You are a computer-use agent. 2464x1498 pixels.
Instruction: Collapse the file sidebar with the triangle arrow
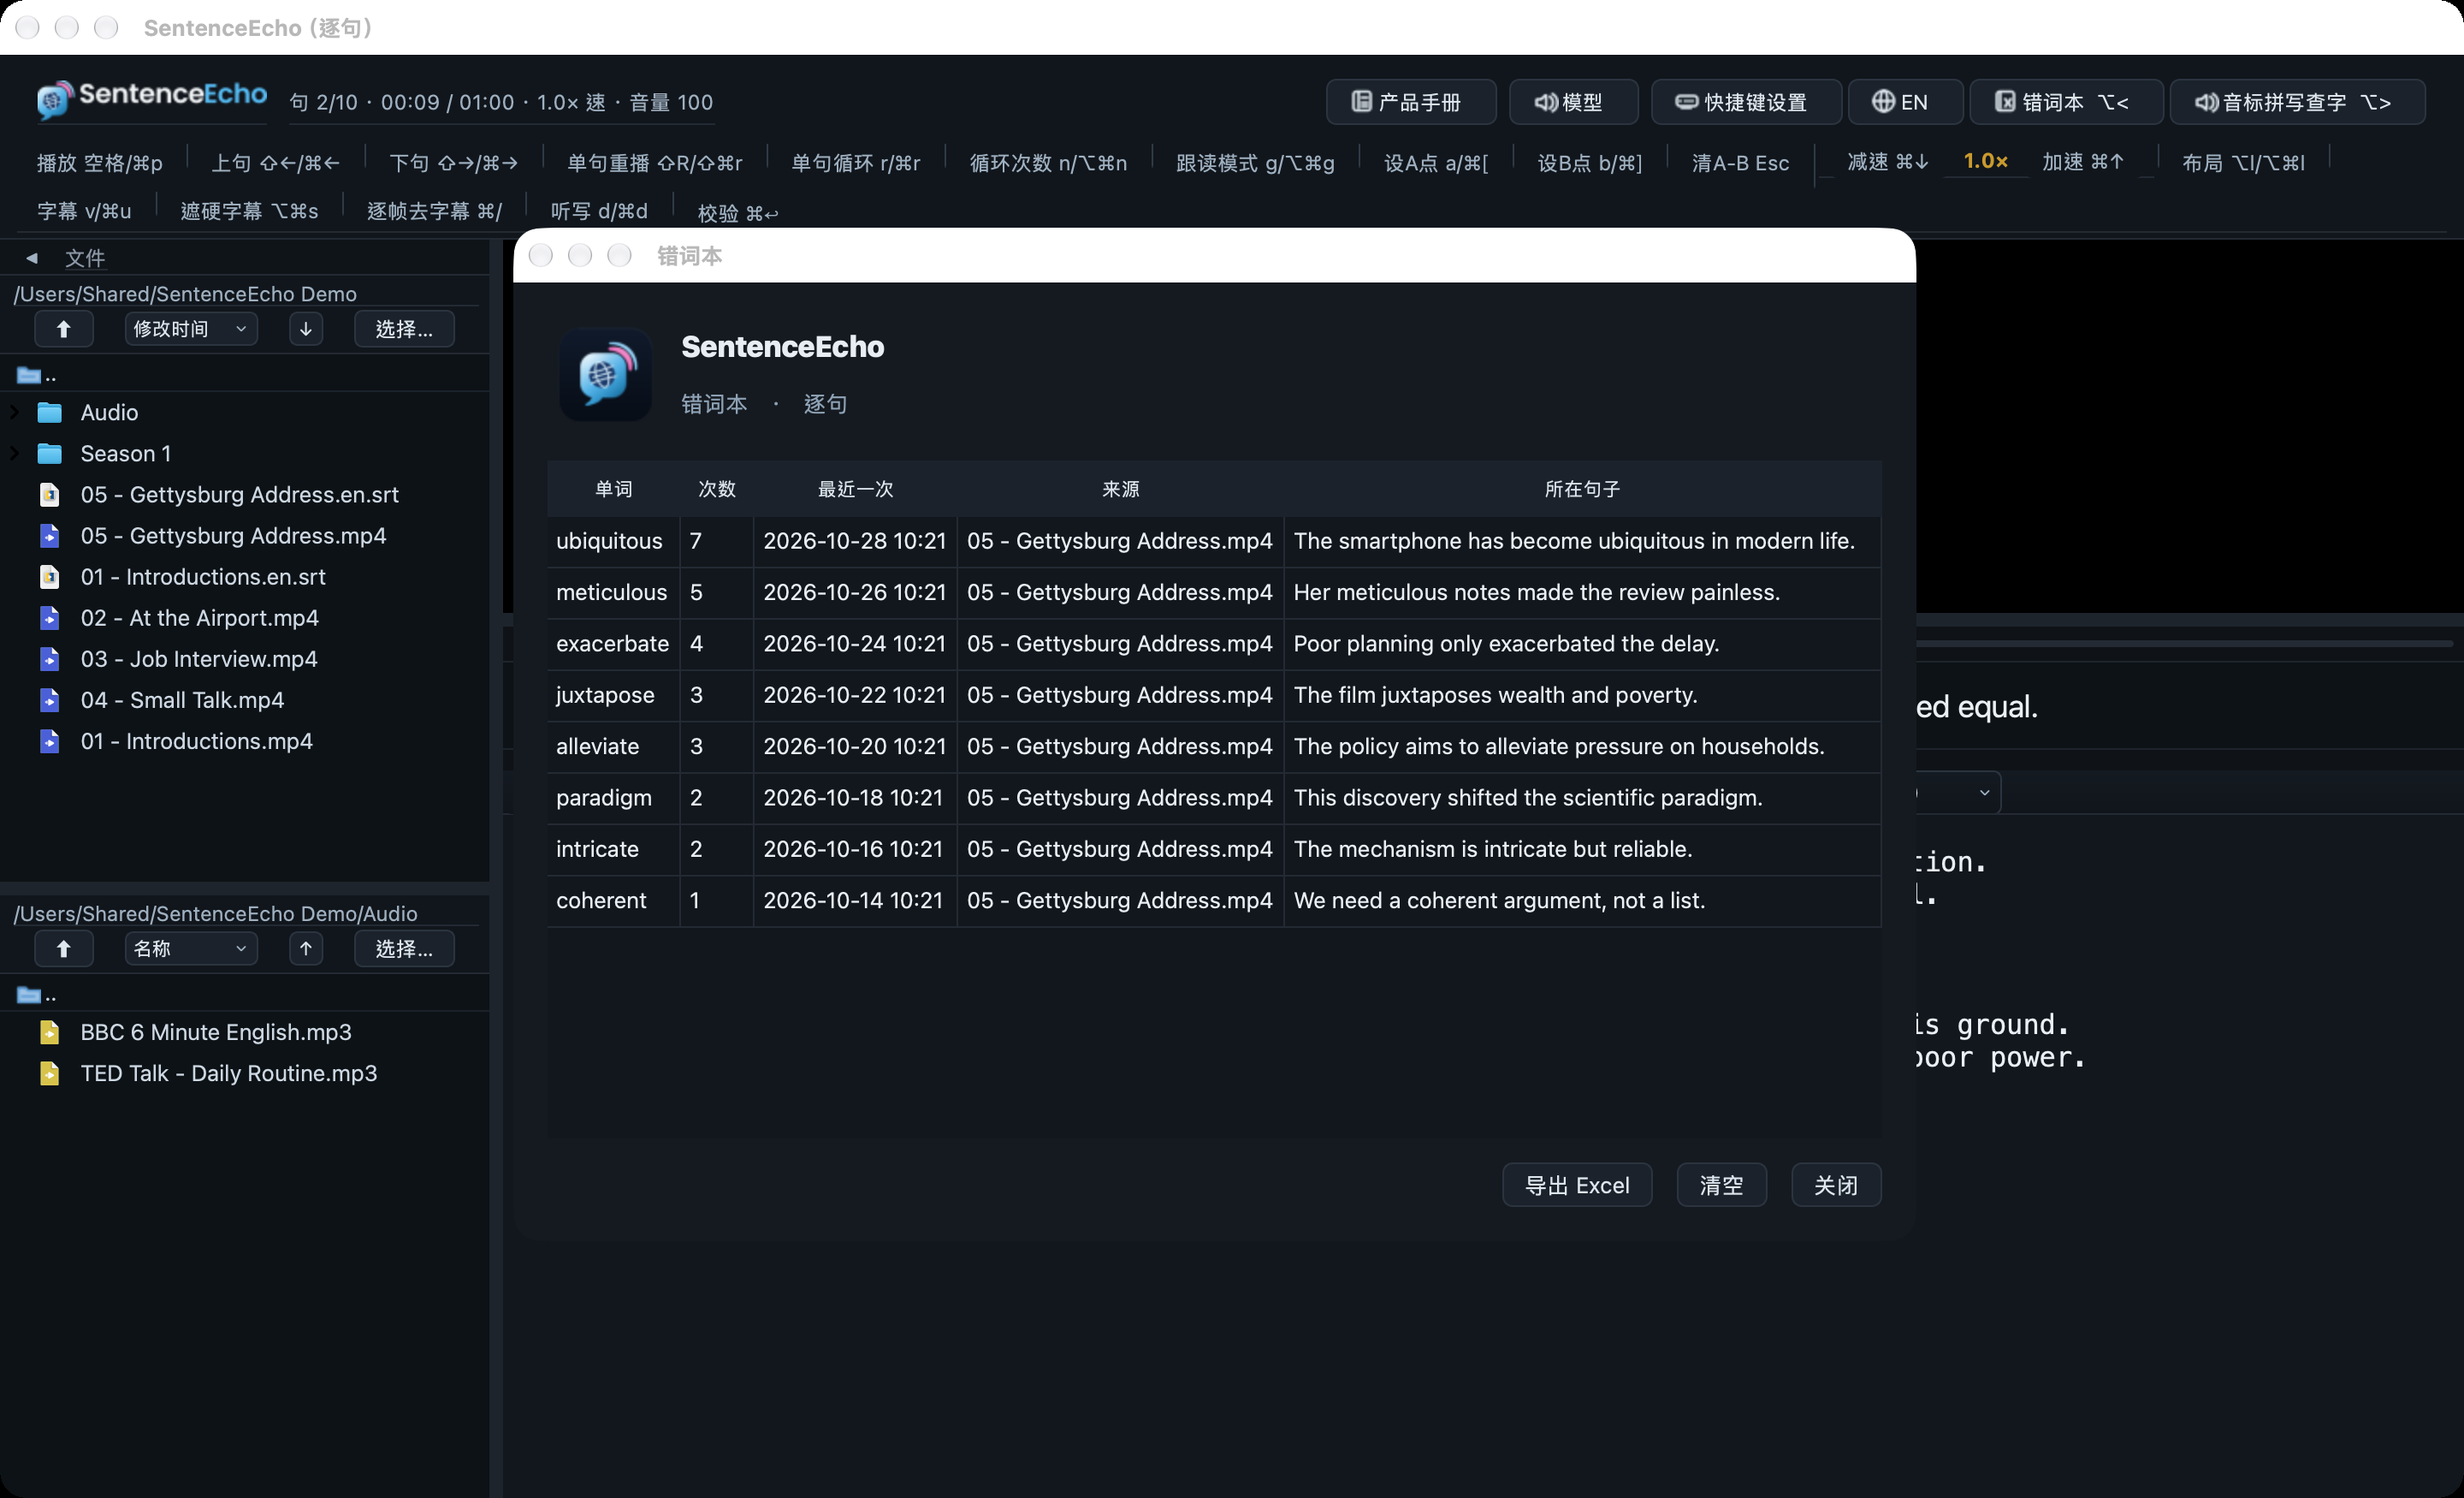coord(32,259)
